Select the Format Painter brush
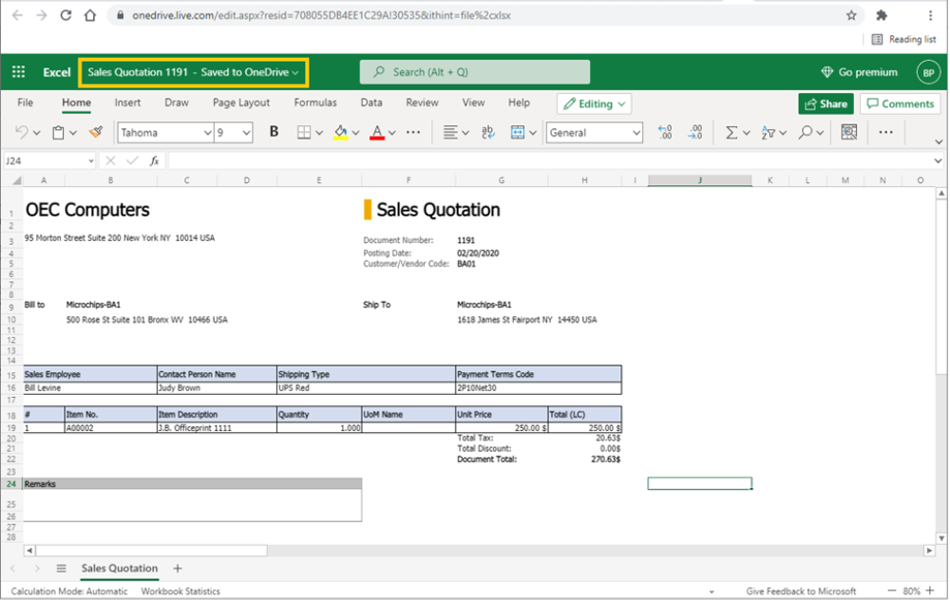Viewport: 950px width, 600px height. [x=95, y=131]
